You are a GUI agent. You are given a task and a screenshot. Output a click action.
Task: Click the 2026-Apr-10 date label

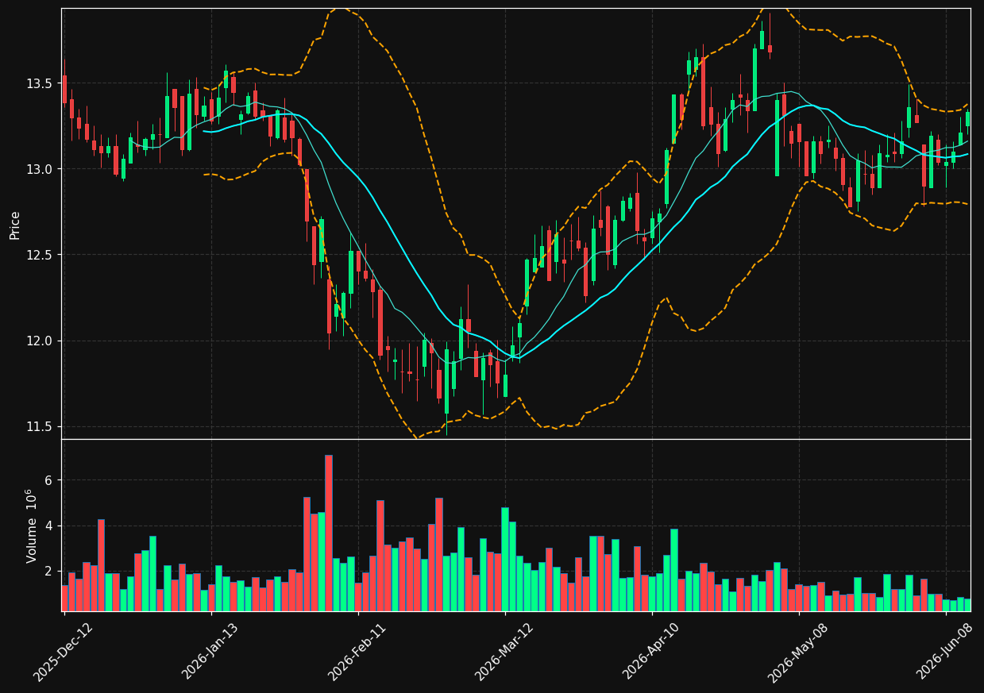coord(652,651)
